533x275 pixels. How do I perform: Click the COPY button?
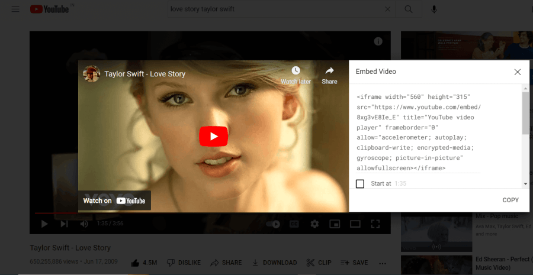510,200
